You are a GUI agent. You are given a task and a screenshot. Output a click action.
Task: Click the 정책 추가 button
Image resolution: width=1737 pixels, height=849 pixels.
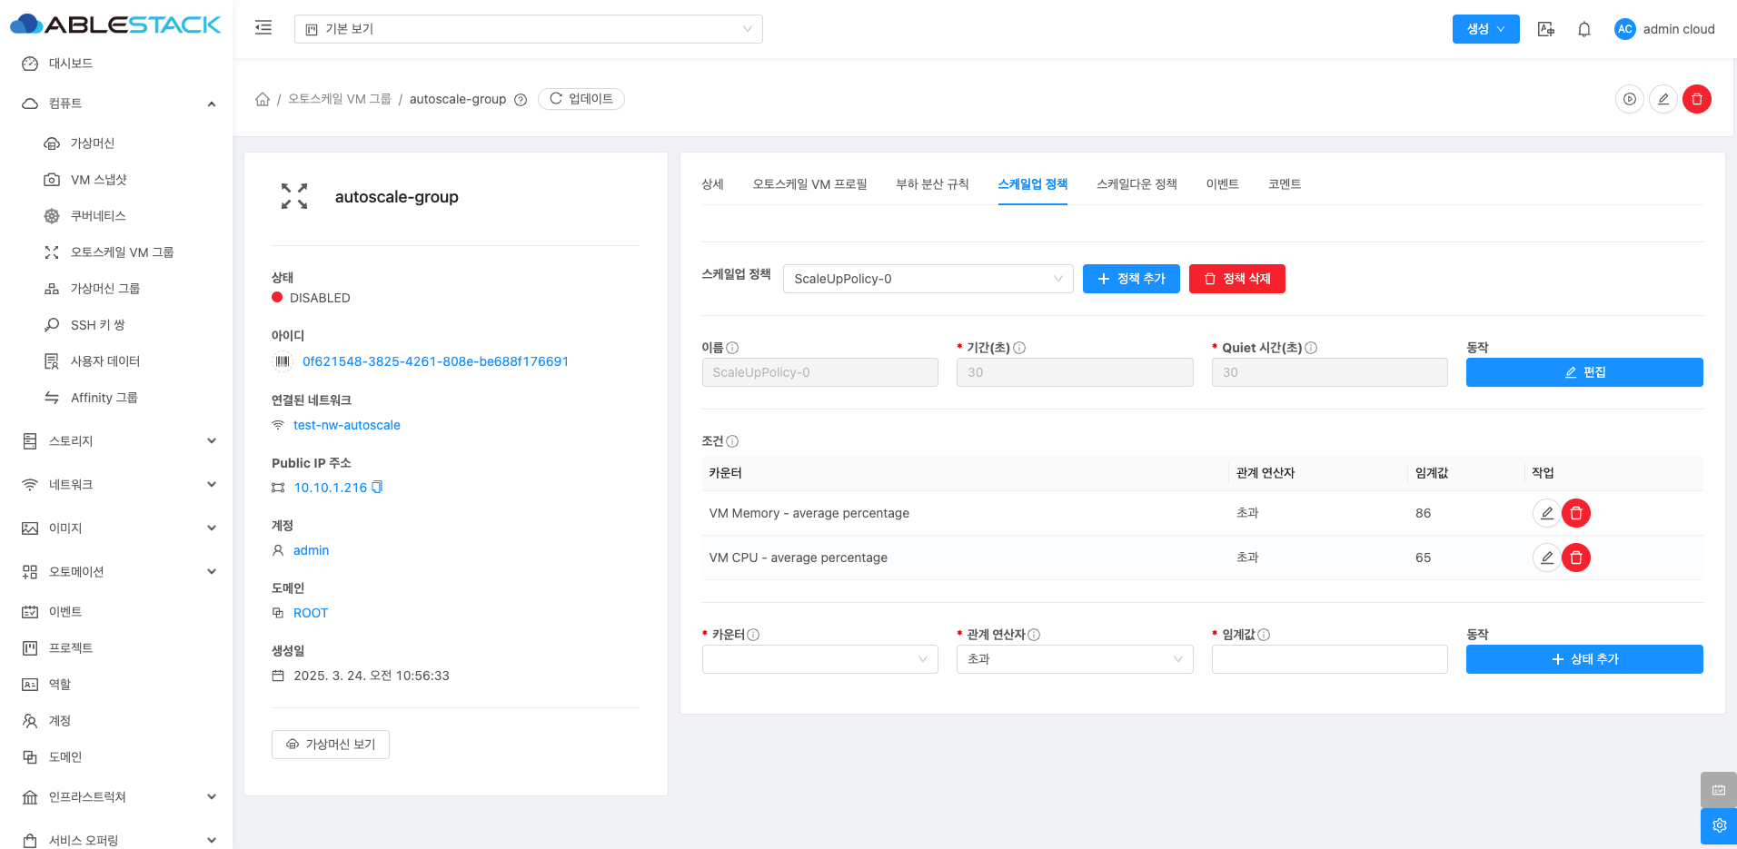coord(1131,279)
